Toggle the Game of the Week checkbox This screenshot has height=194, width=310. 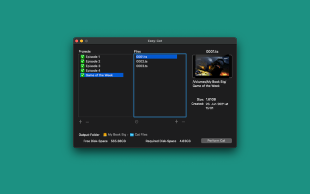tap(82, 75)
